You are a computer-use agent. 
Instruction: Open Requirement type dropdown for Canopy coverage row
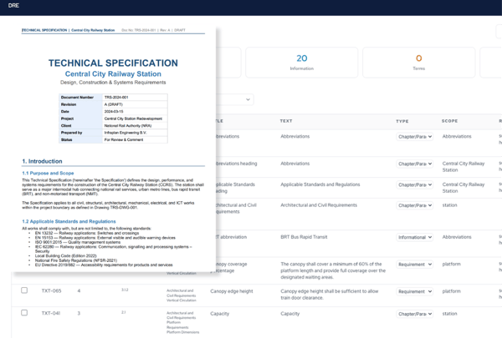[x=414, y=264]
